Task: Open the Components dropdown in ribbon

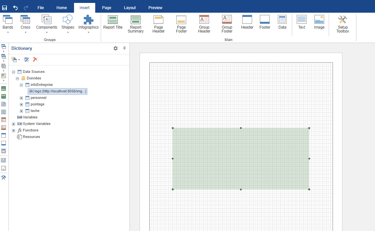Action: (x=47, y=24)
